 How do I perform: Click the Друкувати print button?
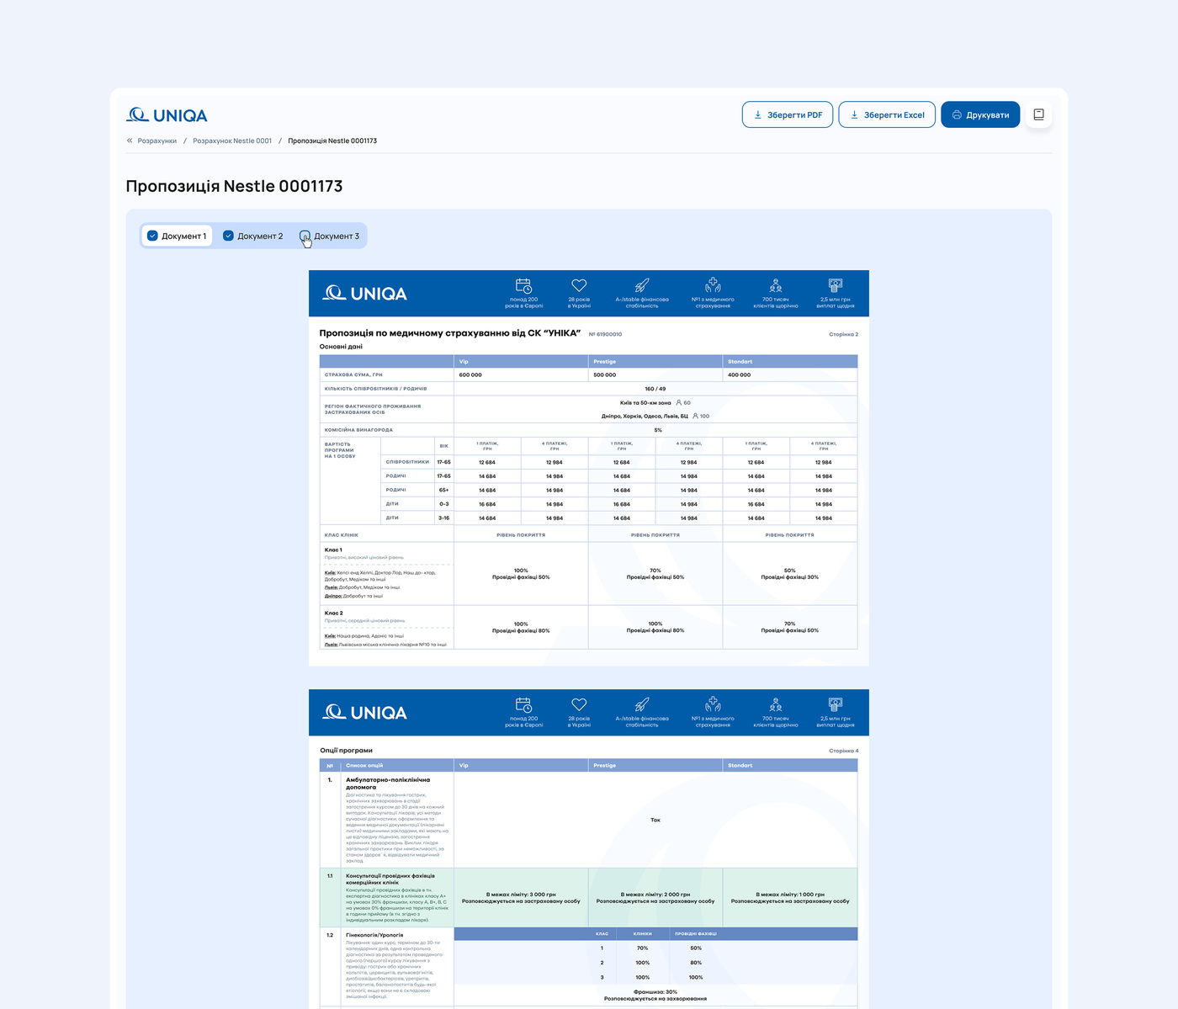coord(980,114)
